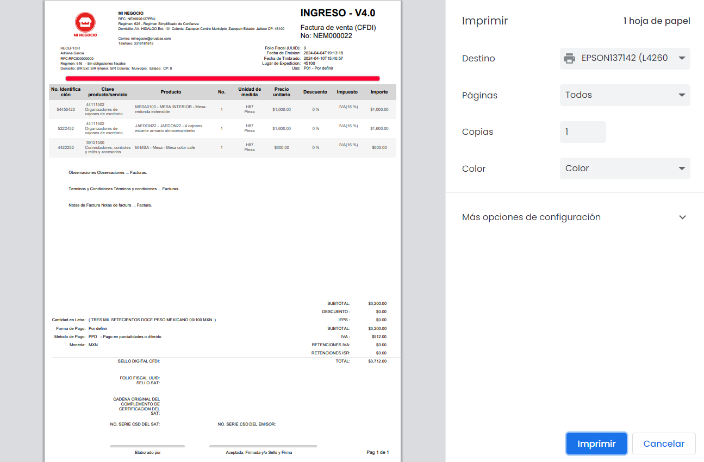
Task: Expand Más opciones de configuración chevron
Action: click(x=682, y=217)
